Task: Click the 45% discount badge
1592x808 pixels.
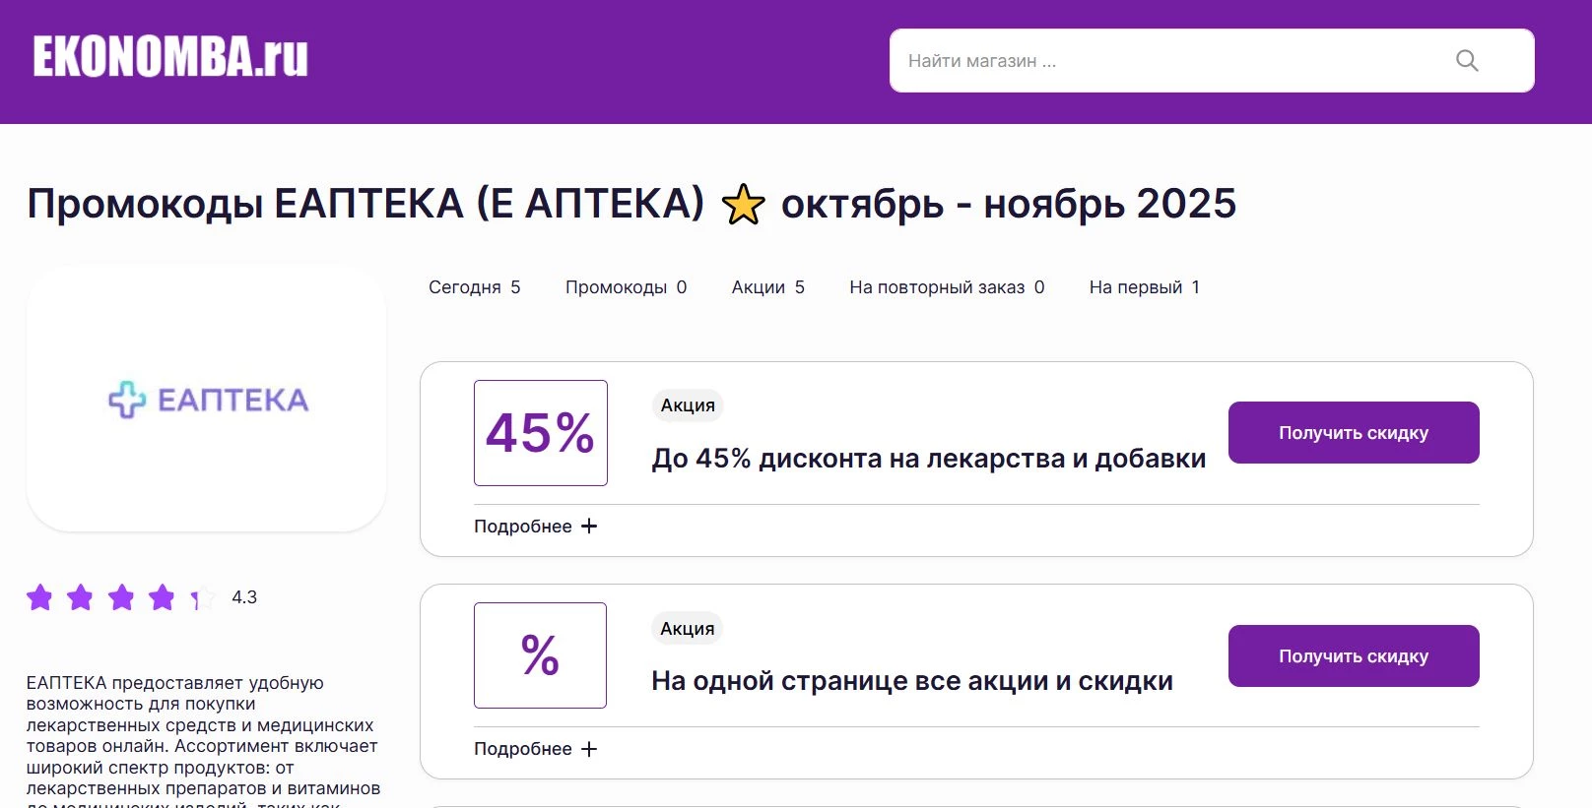Action: [541, 433]
